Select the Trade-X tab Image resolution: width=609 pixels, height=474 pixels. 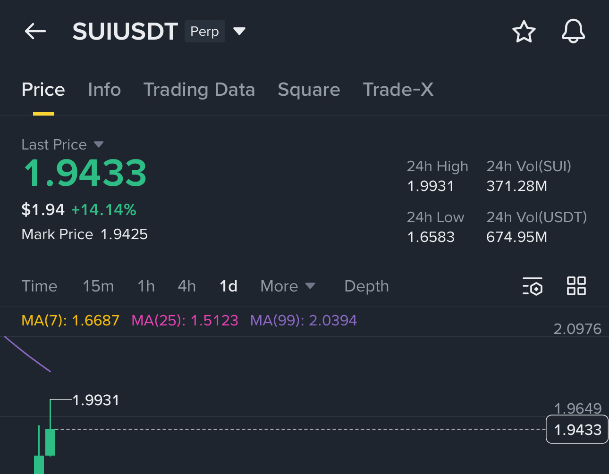point(398,90)
